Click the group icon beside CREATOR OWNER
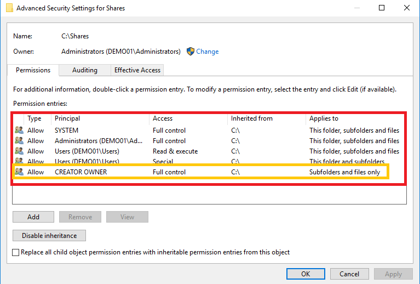420x284 pixels. coord(19,172)
